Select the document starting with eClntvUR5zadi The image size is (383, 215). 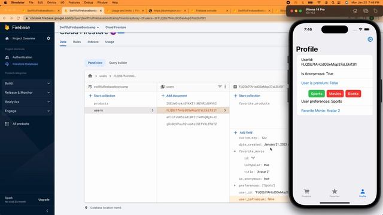191,117
